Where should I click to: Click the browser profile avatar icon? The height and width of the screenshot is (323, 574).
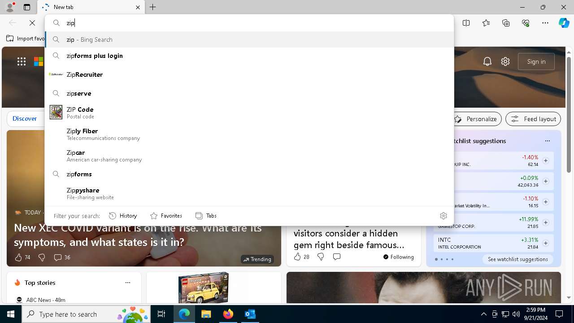(x=9, y=7)
